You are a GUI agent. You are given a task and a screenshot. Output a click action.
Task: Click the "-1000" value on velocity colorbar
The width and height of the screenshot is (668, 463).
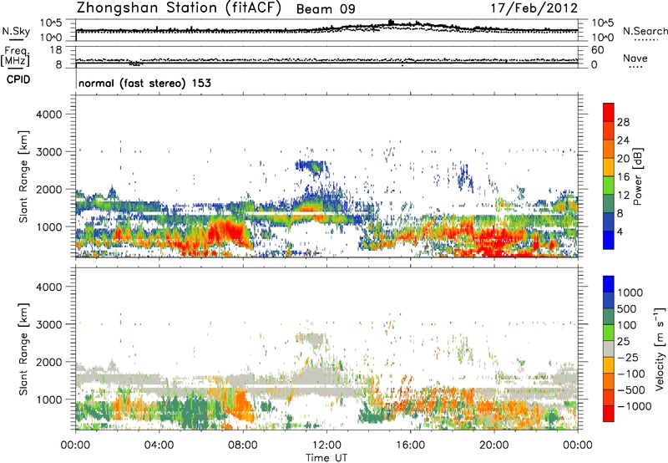pos(635,406)
